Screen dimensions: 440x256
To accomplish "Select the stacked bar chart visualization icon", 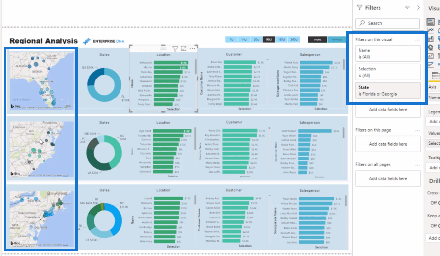I will point(430,21).
